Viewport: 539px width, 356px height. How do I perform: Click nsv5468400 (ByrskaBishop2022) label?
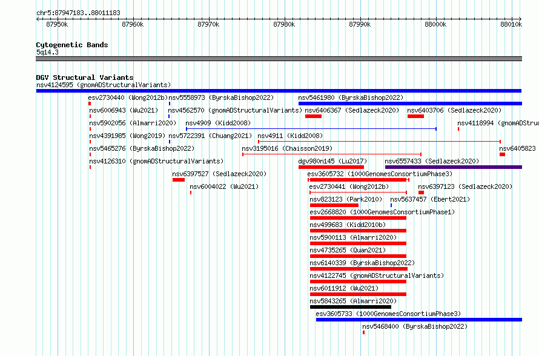click(415, 326)
